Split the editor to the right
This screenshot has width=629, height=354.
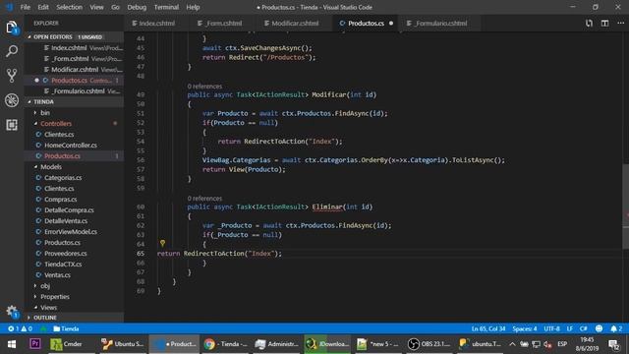pyautogui.click(x=604, y=24)
